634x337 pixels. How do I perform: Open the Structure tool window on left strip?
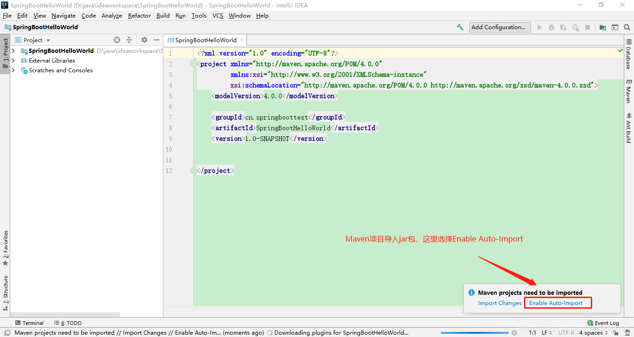click(6, 292)
